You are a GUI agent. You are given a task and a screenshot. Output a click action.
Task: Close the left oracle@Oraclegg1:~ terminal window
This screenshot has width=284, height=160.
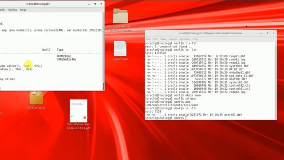coord(101,4)
